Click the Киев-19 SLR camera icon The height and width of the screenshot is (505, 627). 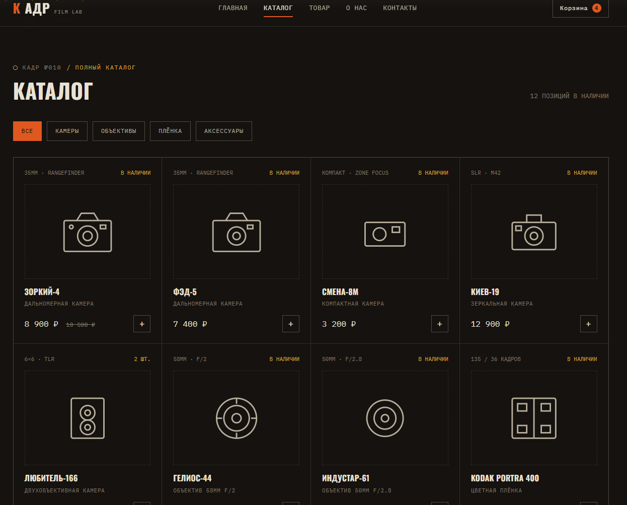coord(534,232)
